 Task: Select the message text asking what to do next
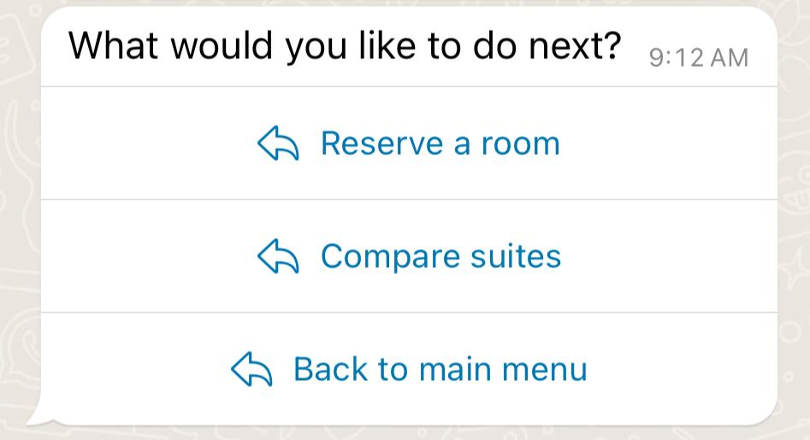click(345, 47)
